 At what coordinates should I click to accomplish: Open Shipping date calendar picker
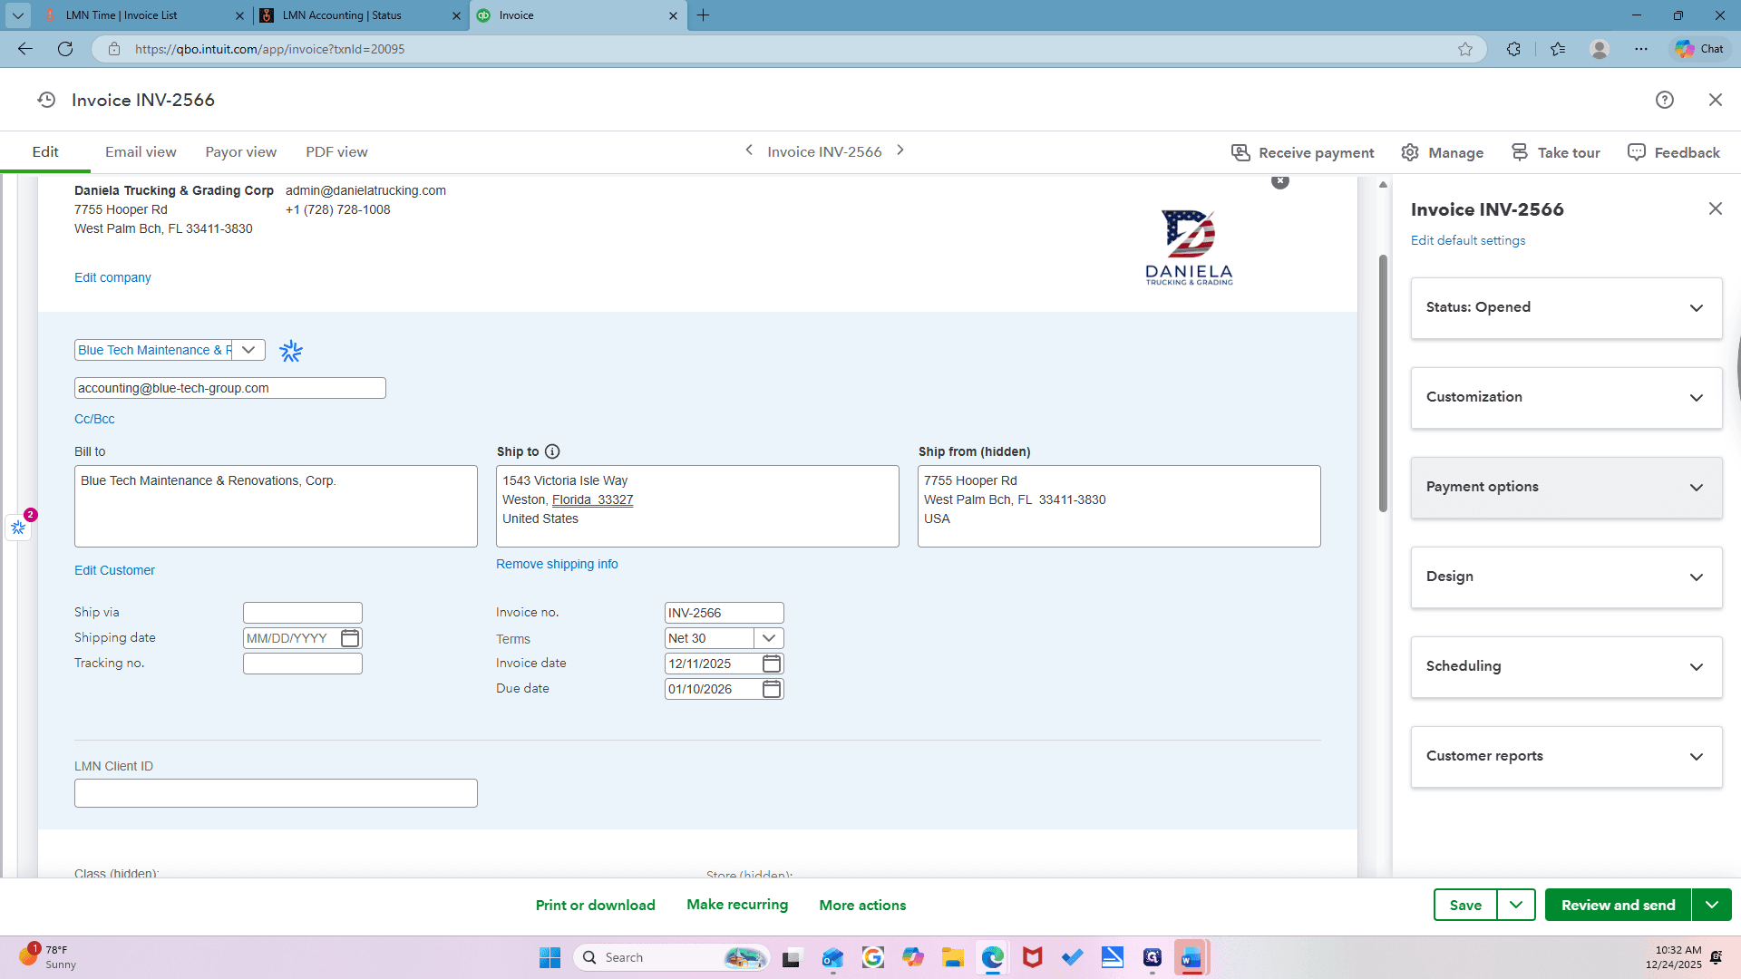(x=350, y=638)
